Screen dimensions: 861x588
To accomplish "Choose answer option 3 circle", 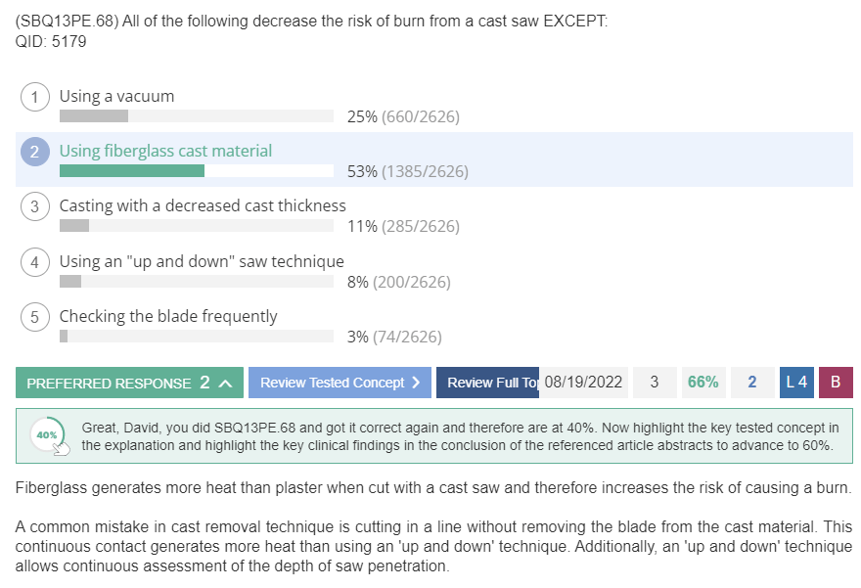I will pyautogui.click(x=35, y=206).
